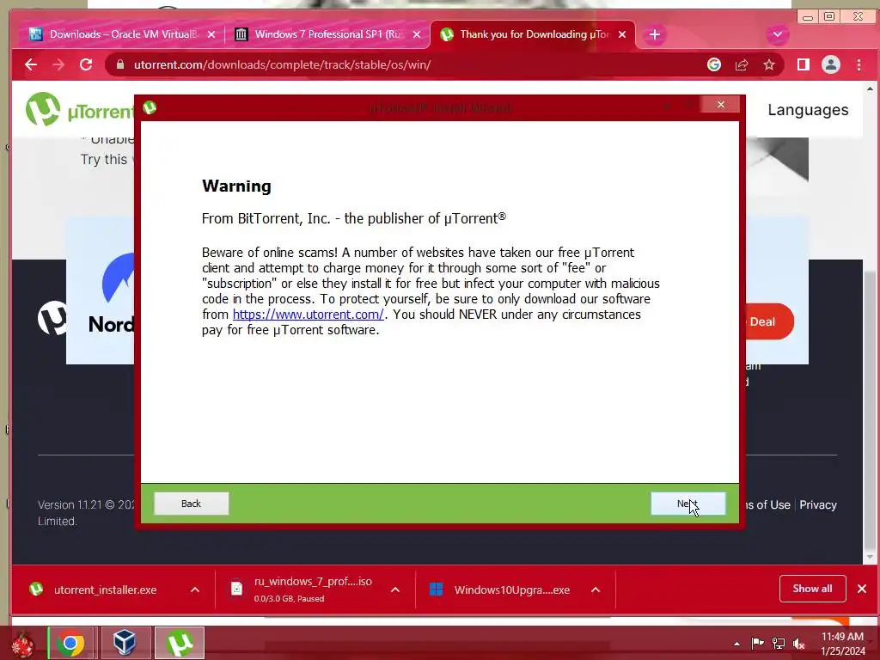The image size is (880, 660).
Task: Open the Languages menu on utorrent.com
Action: tap(808, 110)
